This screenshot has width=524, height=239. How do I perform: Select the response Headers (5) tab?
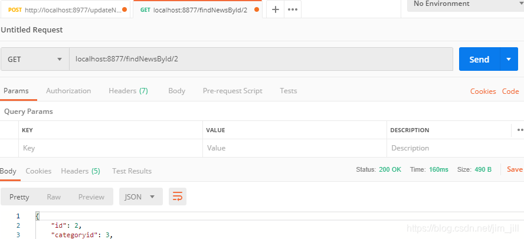tap(80, 171)
